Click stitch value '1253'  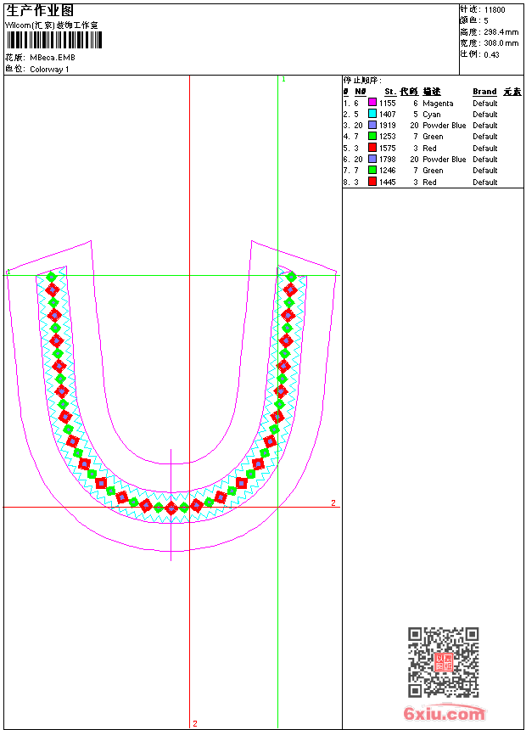[x=387, y=137]
